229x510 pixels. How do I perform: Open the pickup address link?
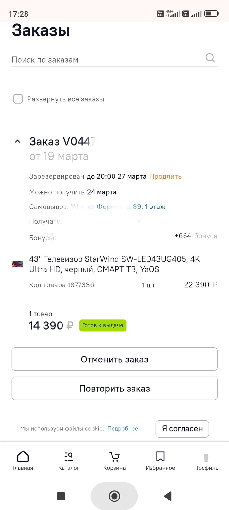118,207
